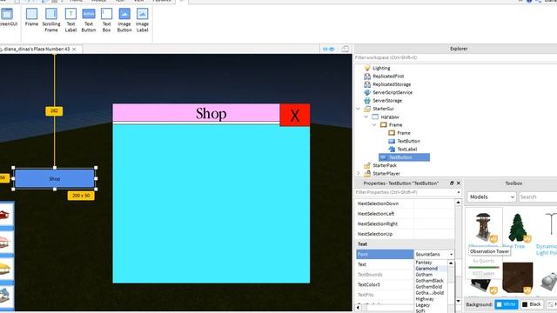Image resolution: width=557 pixels, height=313 pixels.
Task: Open the Filter Properties dropdown arrow
Action: [x=459, y=192]
